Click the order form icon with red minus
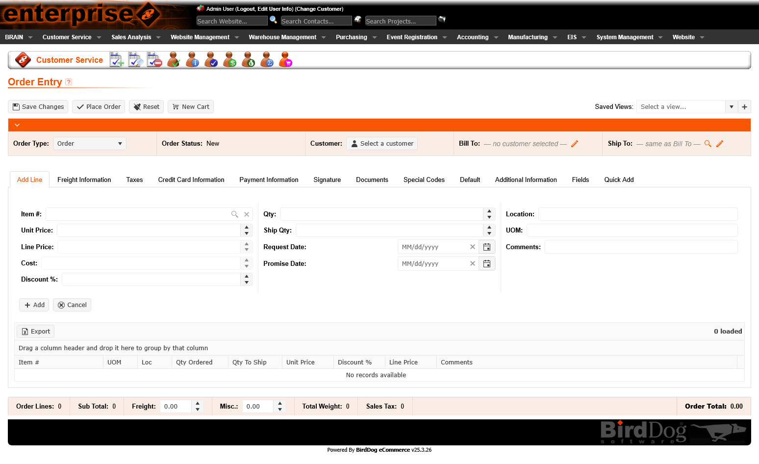Screen dimensions: 759x464 (154, 60)
